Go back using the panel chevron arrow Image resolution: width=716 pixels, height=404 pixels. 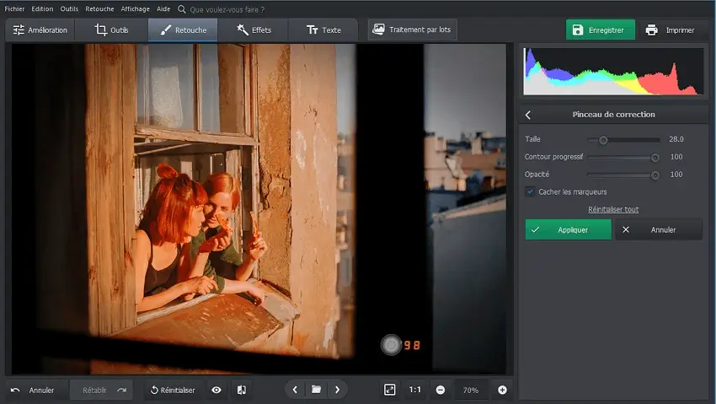coord(528,115)
